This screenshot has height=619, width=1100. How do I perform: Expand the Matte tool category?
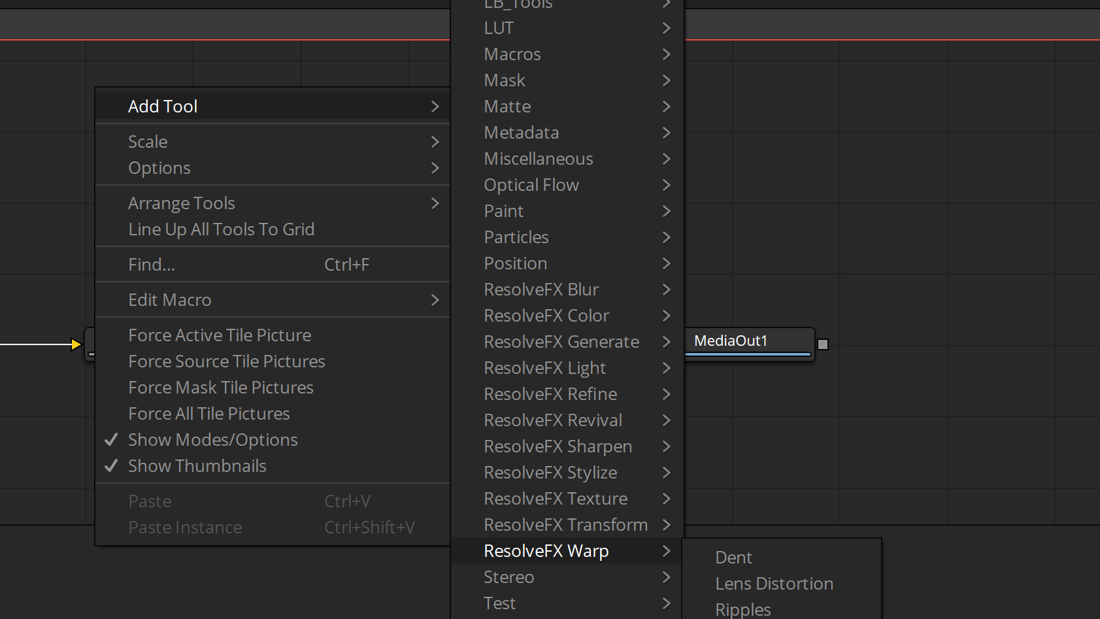pyautogui.click(x=567, y=107)
